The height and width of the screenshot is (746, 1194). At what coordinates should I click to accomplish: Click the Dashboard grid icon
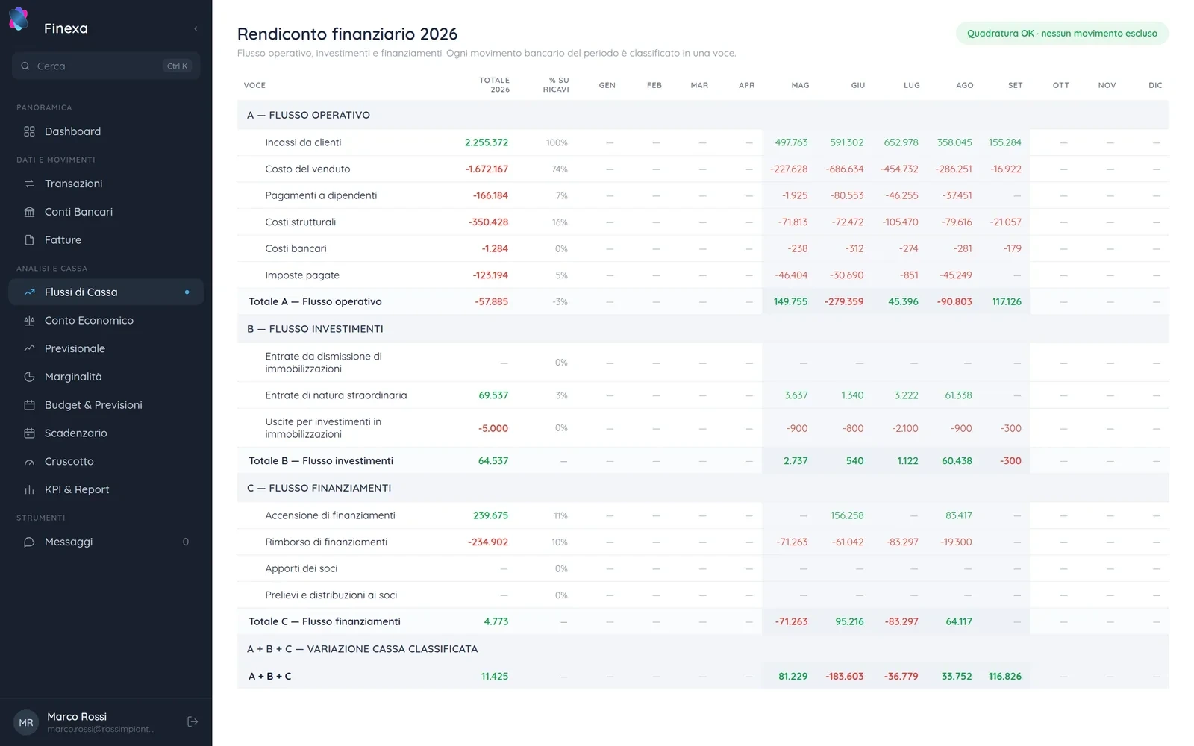[x=29, y=131]
